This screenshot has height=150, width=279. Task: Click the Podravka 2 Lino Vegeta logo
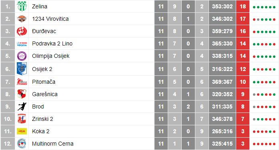click(x=22, y=44)
